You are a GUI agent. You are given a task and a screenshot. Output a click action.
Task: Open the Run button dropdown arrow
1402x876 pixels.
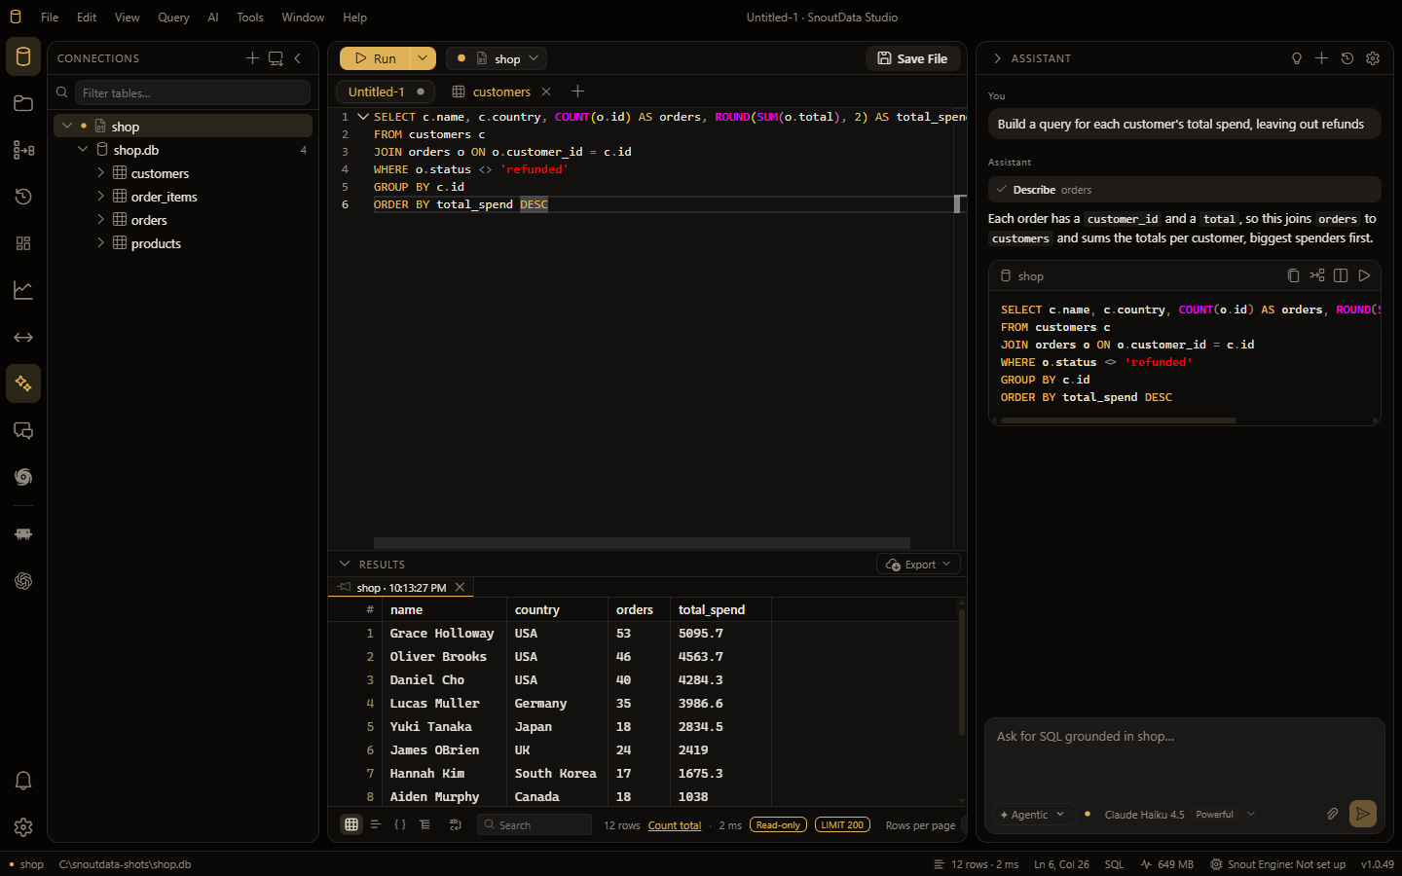(x=423, y=58)
